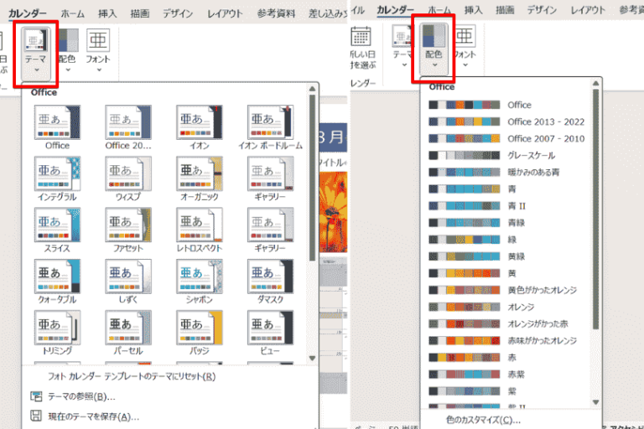Choose 現在のテーマを保存(A)... entry

click(94, 416)
